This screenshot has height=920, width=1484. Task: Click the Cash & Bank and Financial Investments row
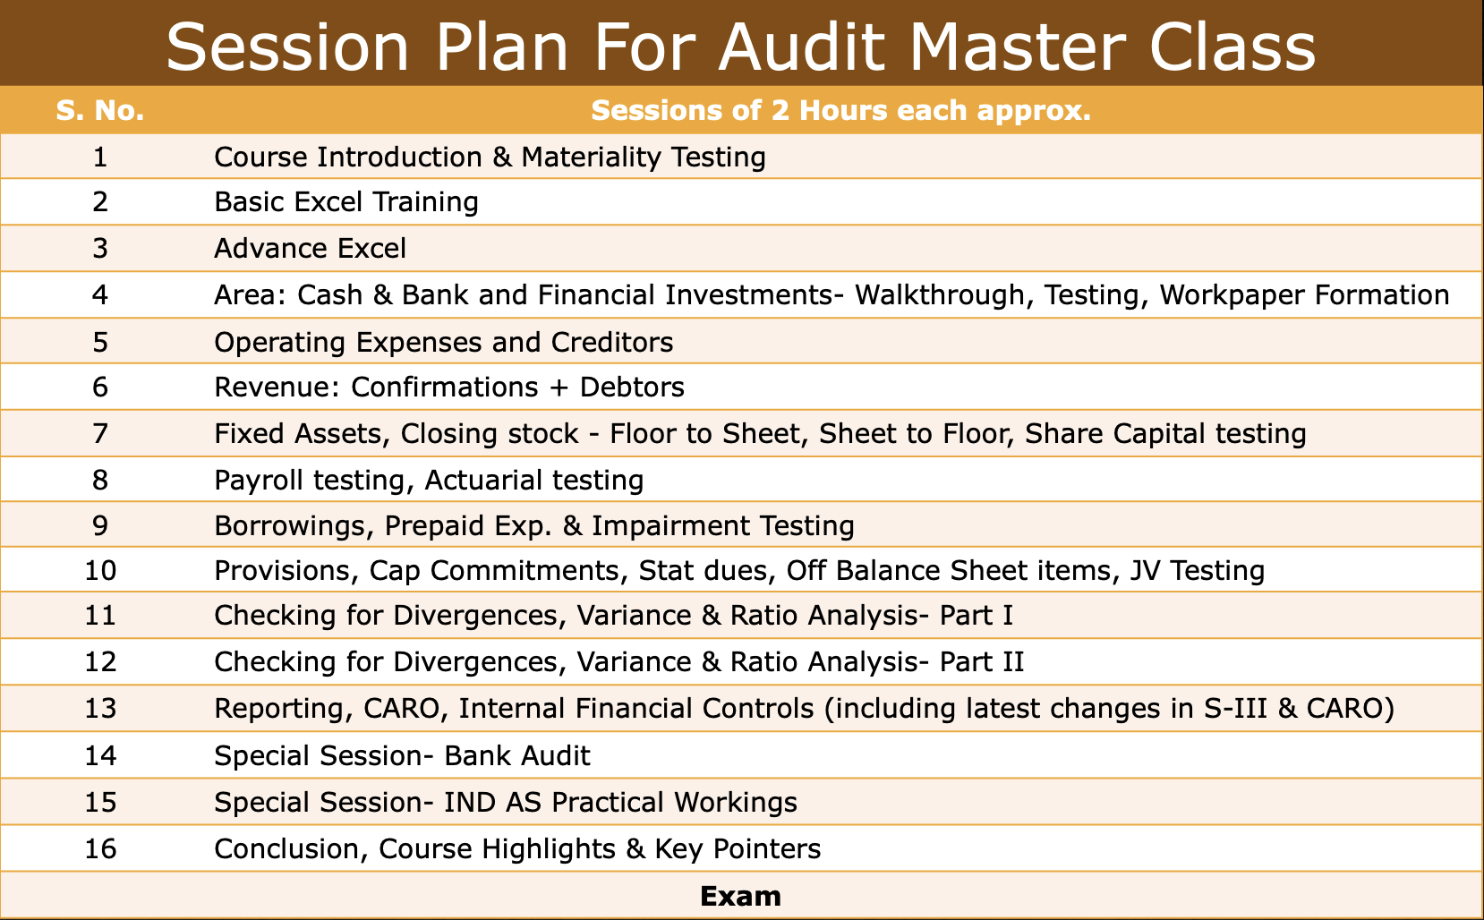[831, 294]
